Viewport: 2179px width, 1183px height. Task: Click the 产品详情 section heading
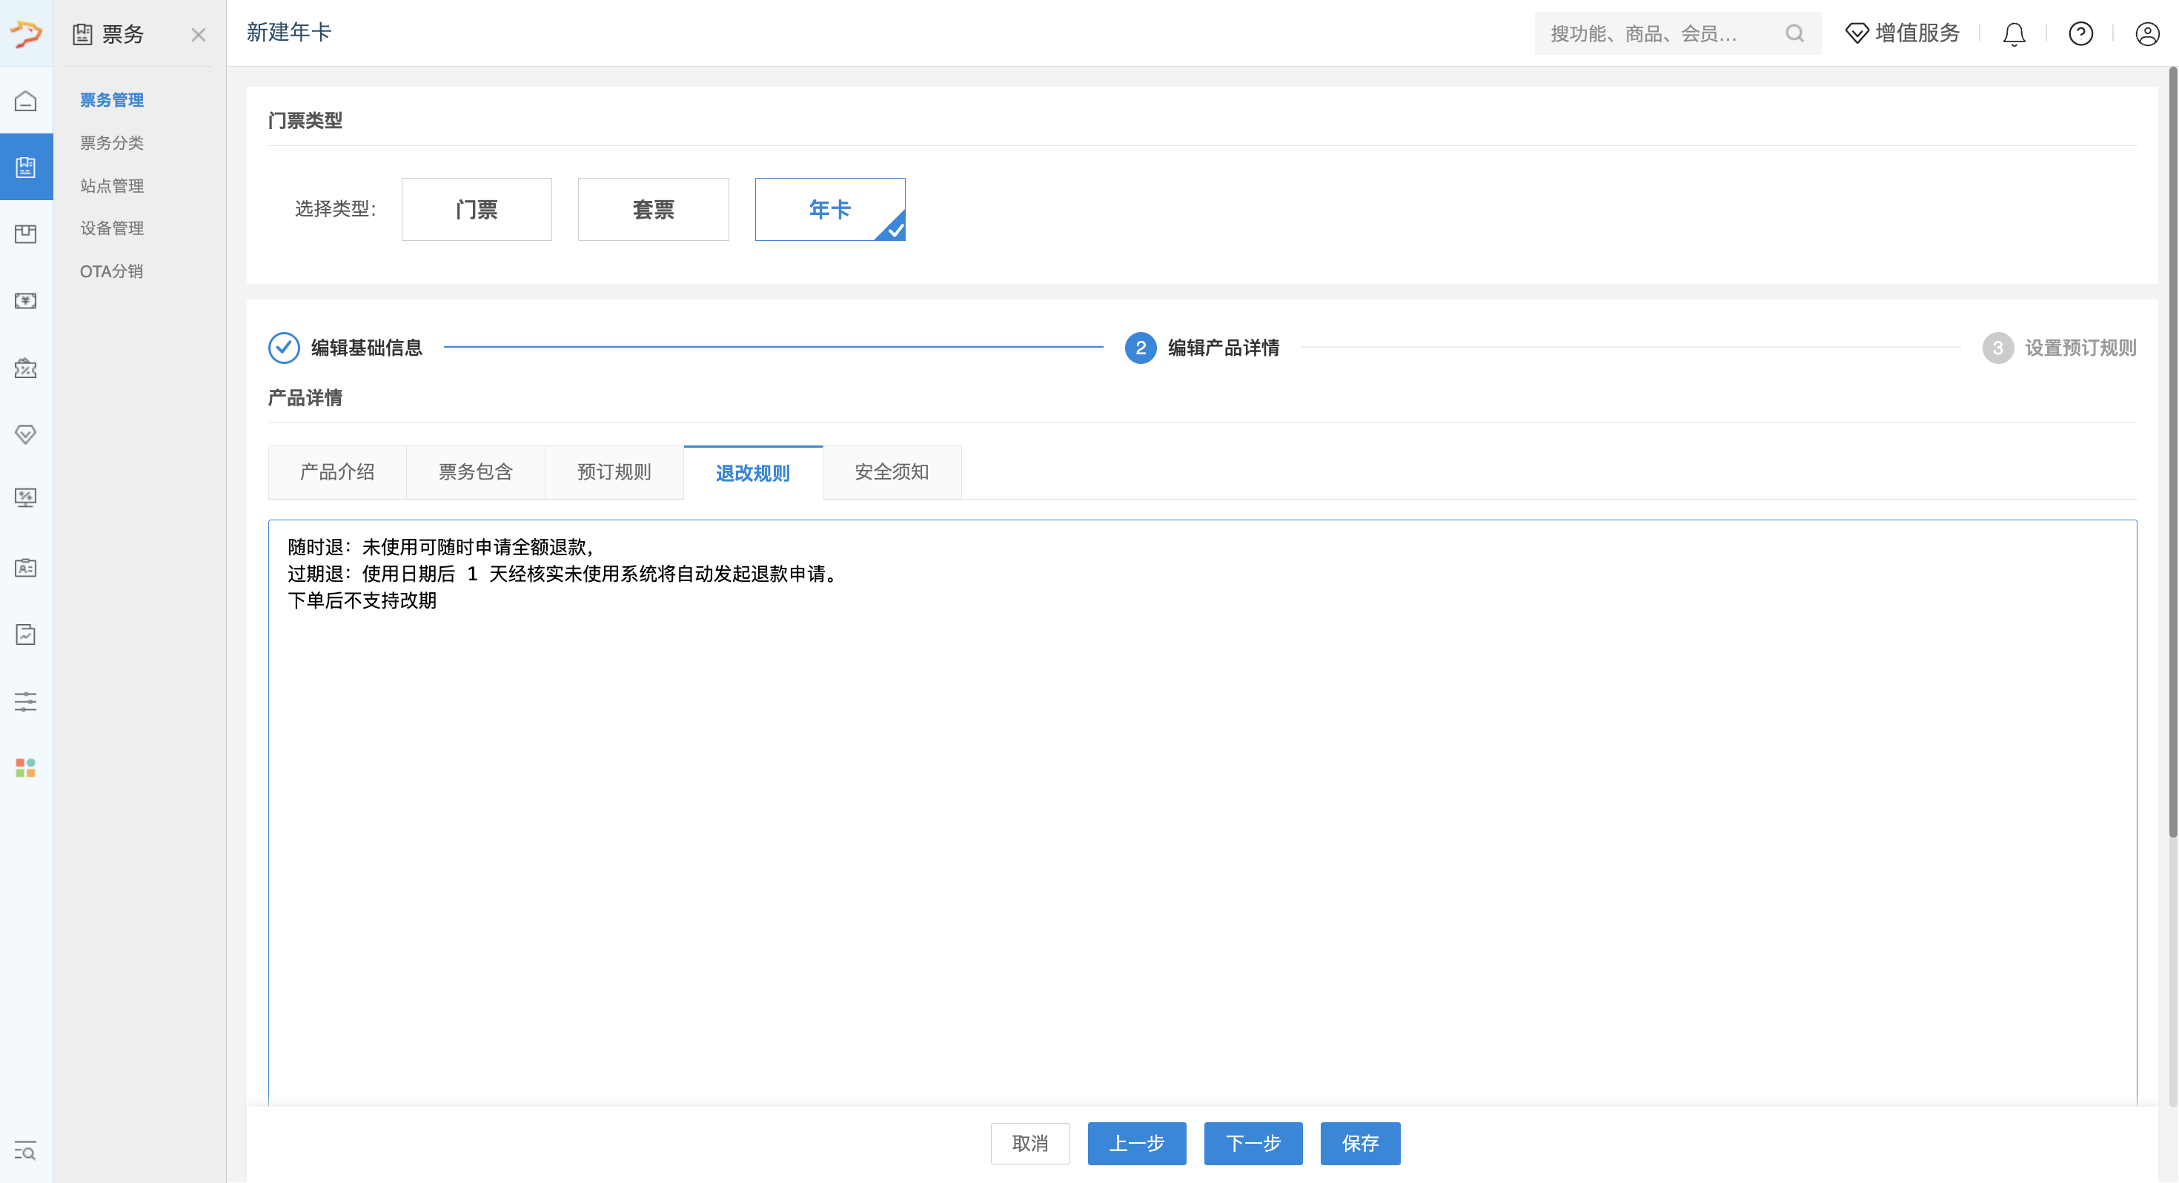[305, 398]
